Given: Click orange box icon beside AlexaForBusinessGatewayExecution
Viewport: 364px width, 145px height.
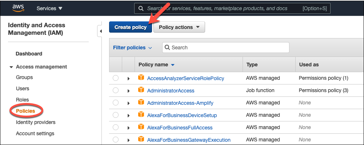Looking at the screenshot, I should tap(141, 139).
